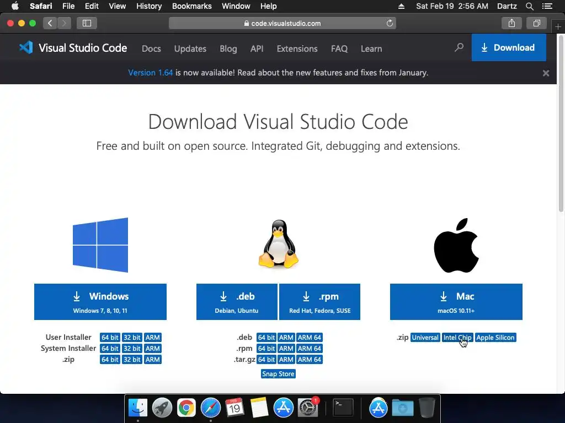Open Launchpad rocket in the dock
Viewport: 565px width, 423px height.
(162, 408)
